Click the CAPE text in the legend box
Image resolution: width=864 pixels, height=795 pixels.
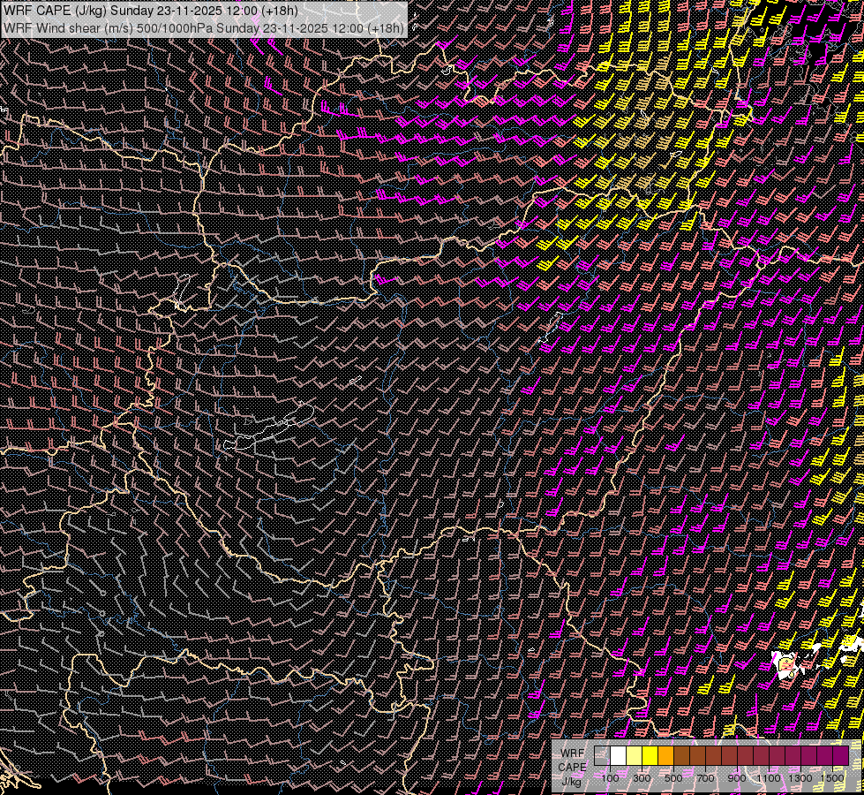pyautogui.click(x=572, y=767)
